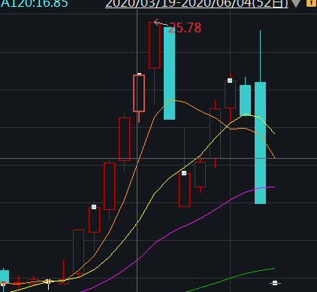The width and height of the screenshot is (317, 292).
Task: Click the white cross doji candle at the bottom left
Action: coord(48,282)
